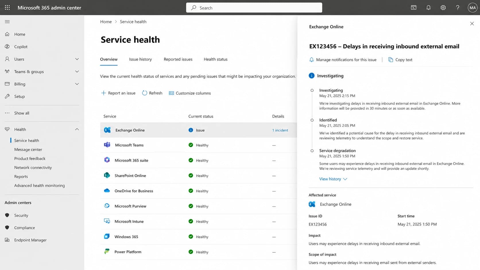Expand the Teams & groups chevron

pos(77,71)
